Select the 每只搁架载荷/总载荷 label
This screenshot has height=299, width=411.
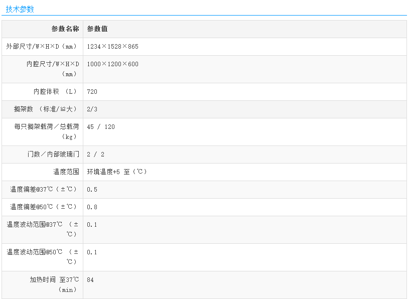coord(47,131)
